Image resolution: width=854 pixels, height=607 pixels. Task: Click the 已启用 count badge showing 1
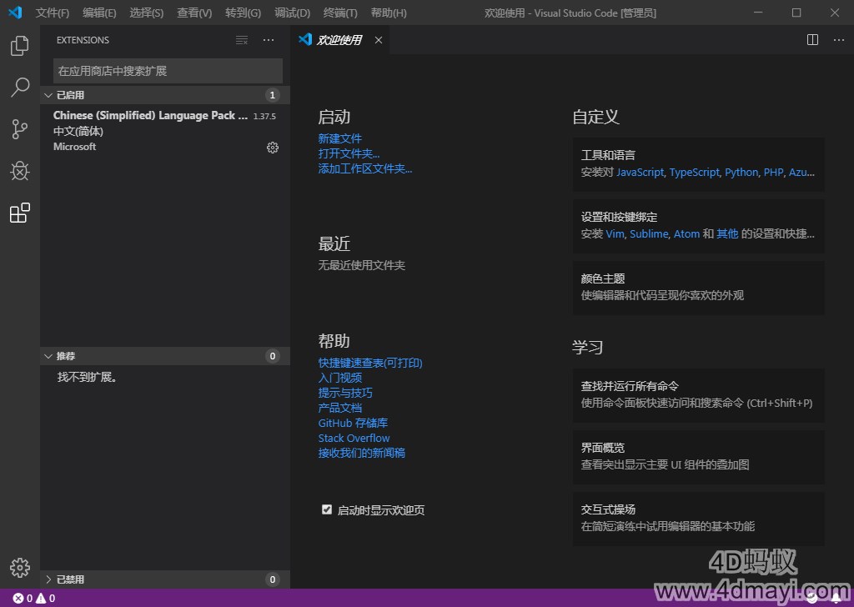pos(273,95)
